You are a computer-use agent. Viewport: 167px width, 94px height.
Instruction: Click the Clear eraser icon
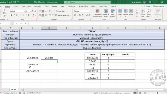137,16
